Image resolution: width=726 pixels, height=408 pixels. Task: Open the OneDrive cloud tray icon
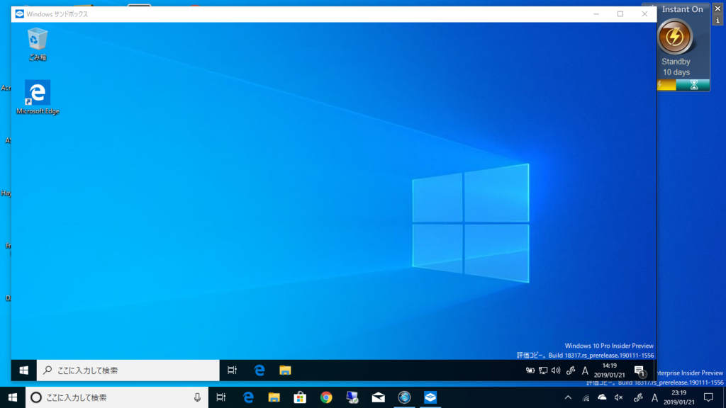point(603,397)
